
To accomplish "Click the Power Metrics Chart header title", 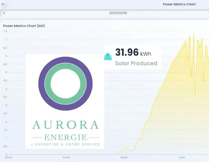I will [179, 4].
